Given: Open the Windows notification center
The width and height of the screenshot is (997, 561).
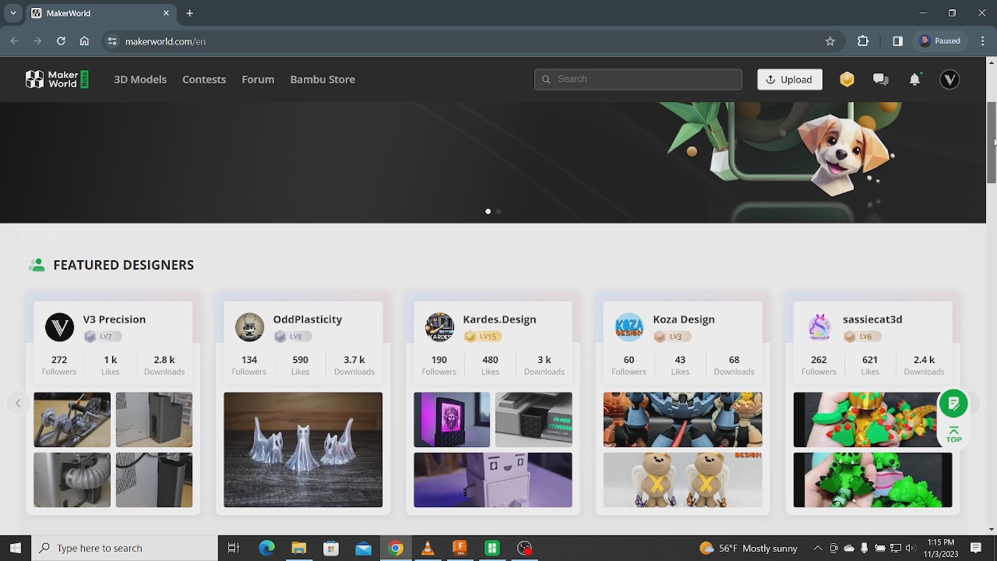Looking at the screenshot, I should pyautogui.click(x=976, y=549).
